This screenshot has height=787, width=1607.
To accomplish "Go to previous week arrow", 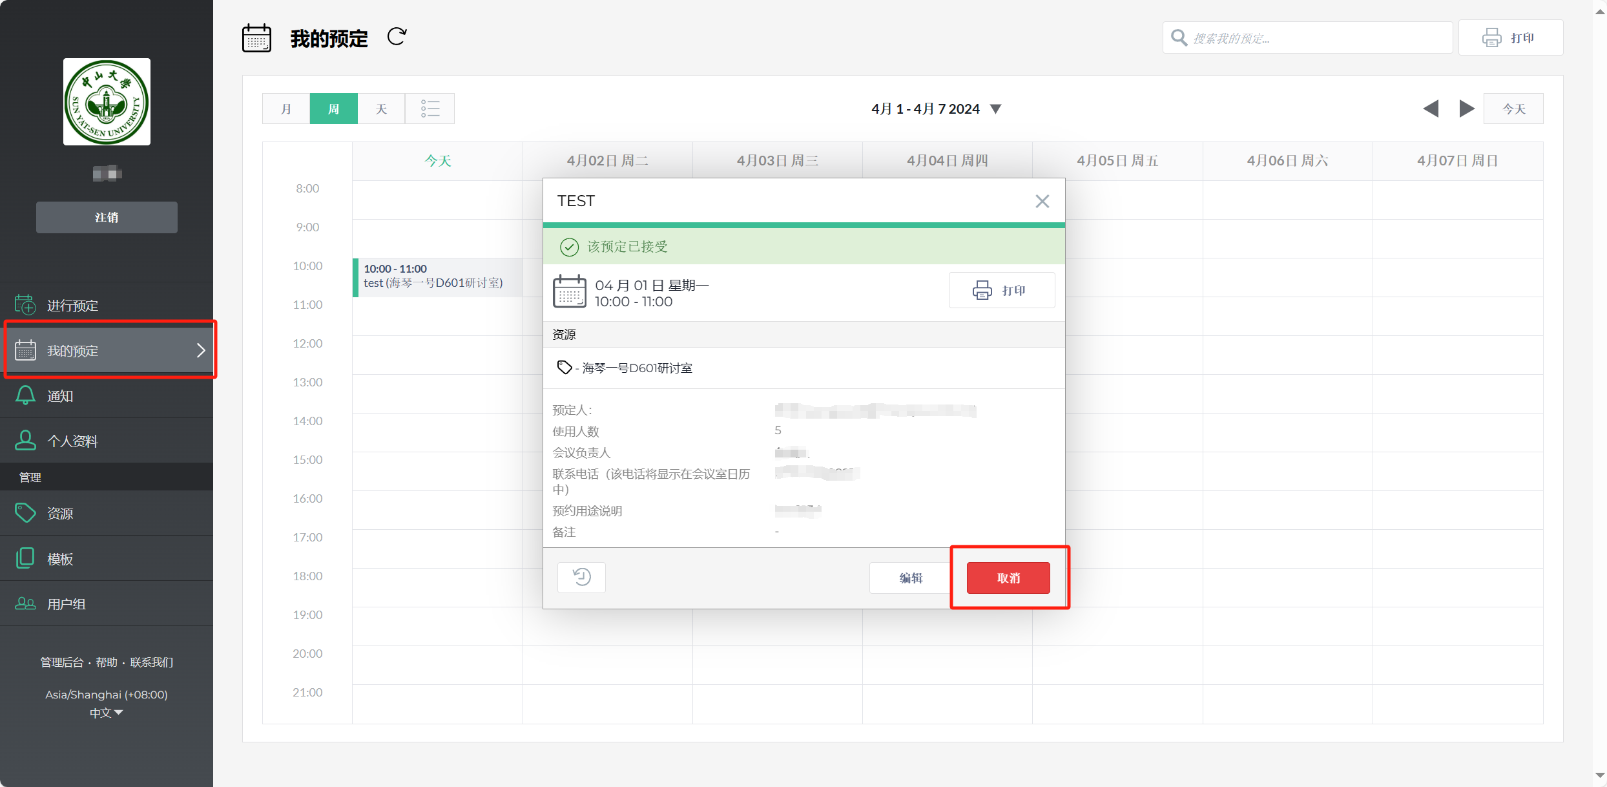I will click(1430, 109).
